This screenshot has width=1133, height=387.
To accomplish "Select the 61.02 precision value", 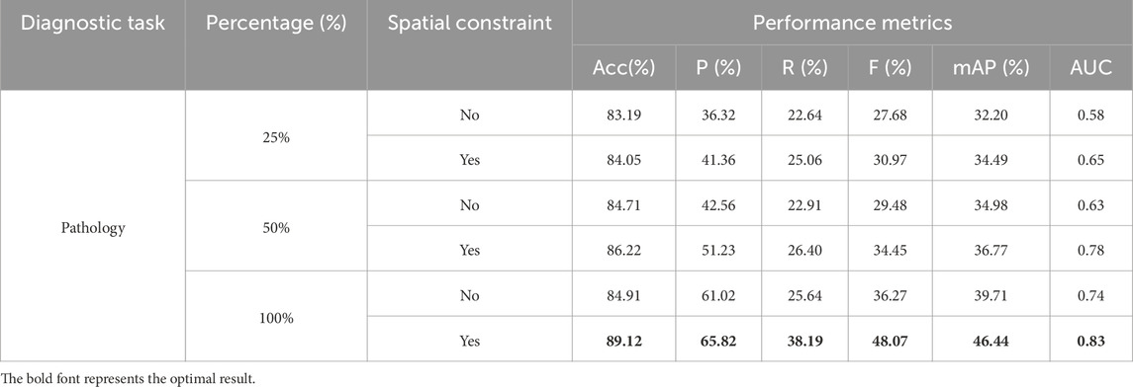I will point(717,295).
